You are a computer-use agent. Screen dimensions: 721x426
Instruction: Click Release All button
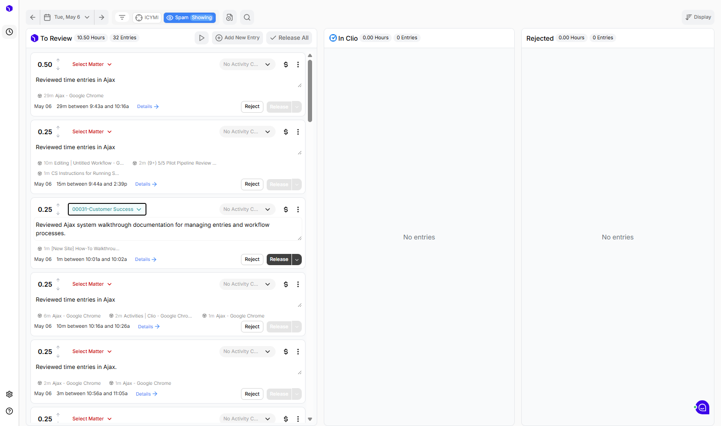tap(289, 38)
